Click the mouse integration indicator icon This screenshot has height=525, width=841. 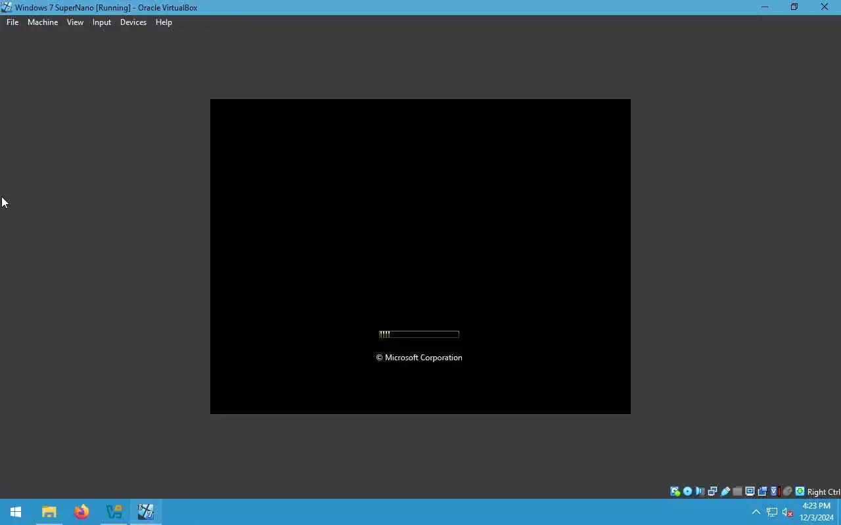787,492
